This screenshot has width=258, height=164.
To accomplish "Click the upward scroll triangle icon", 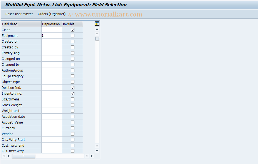I will coord(97,29).
